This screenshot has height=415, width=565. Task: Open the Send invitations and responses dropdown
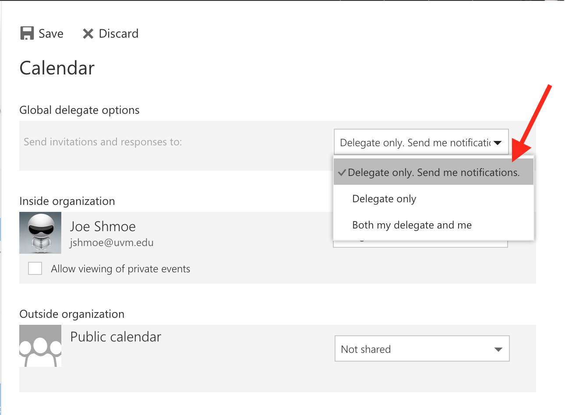tap(420, 142)
